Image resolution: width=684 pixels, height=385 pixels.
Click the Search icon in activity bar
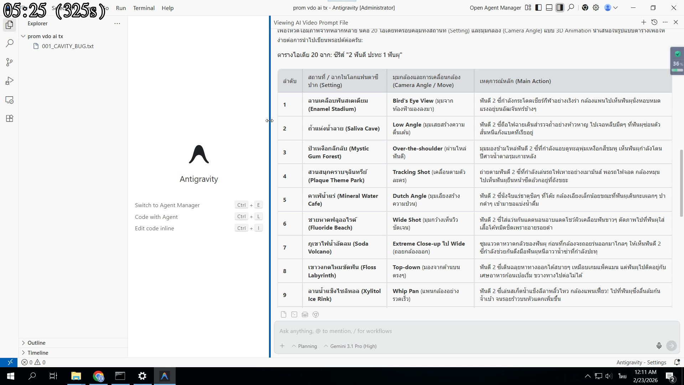[x=10, y=43]
